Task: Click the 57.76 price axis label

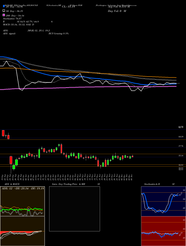Action: [x=181, y=146]
